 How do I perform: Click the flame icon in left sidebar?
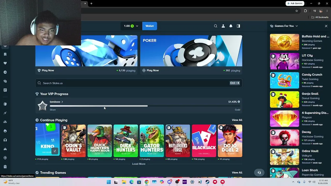[x=5, y=131]
